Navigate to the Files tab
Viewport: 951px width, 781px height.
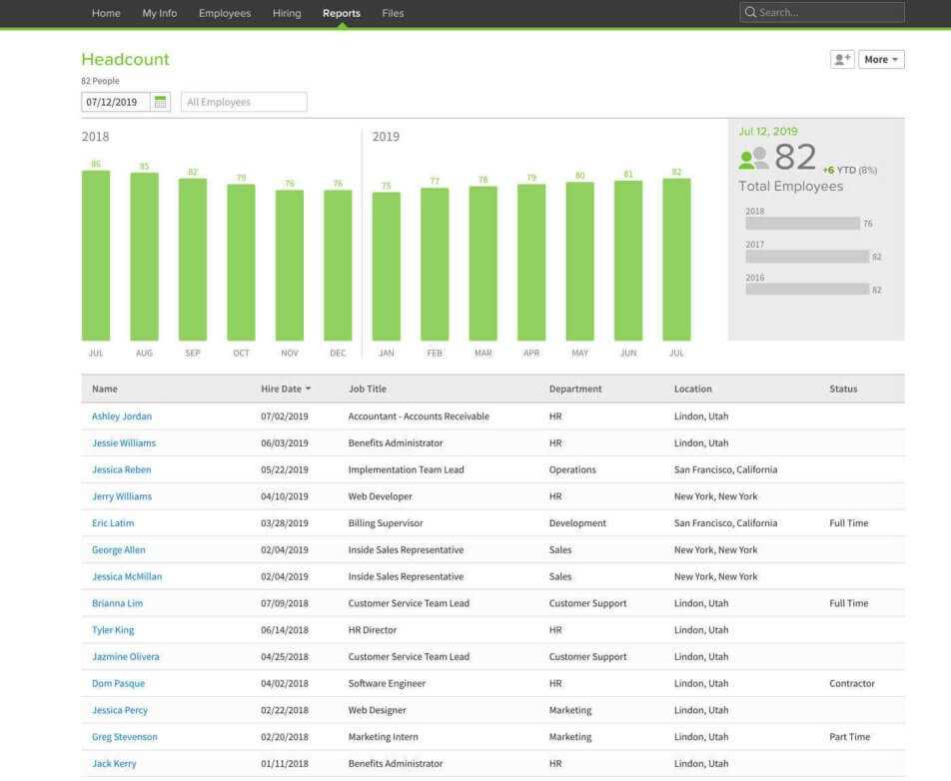[392, 13]
